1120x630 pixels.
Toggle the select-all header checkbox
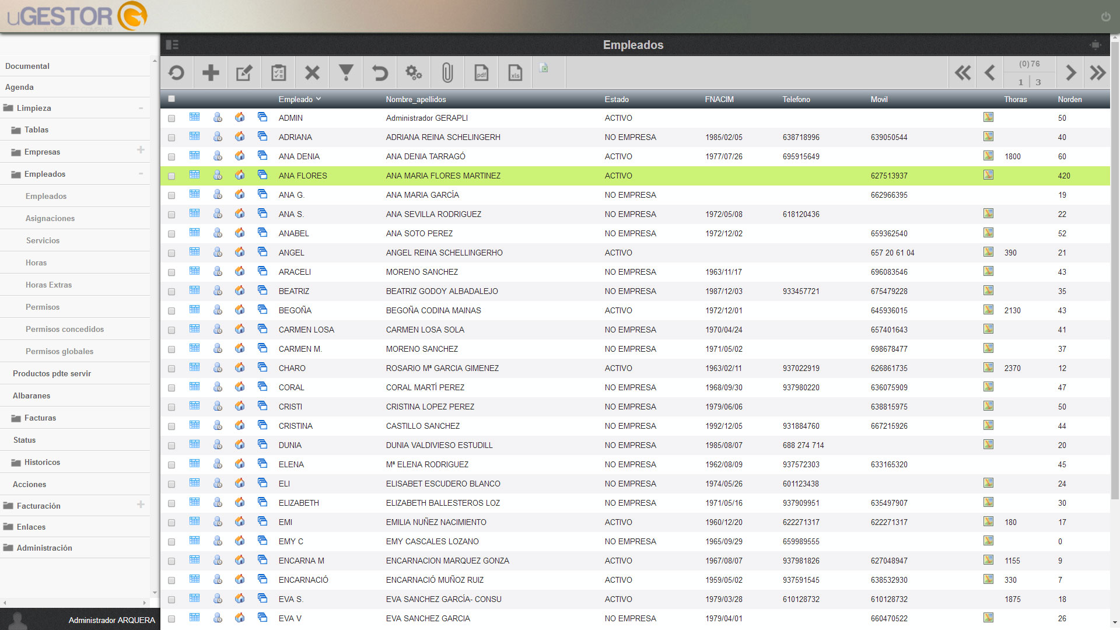click(171, 99)
